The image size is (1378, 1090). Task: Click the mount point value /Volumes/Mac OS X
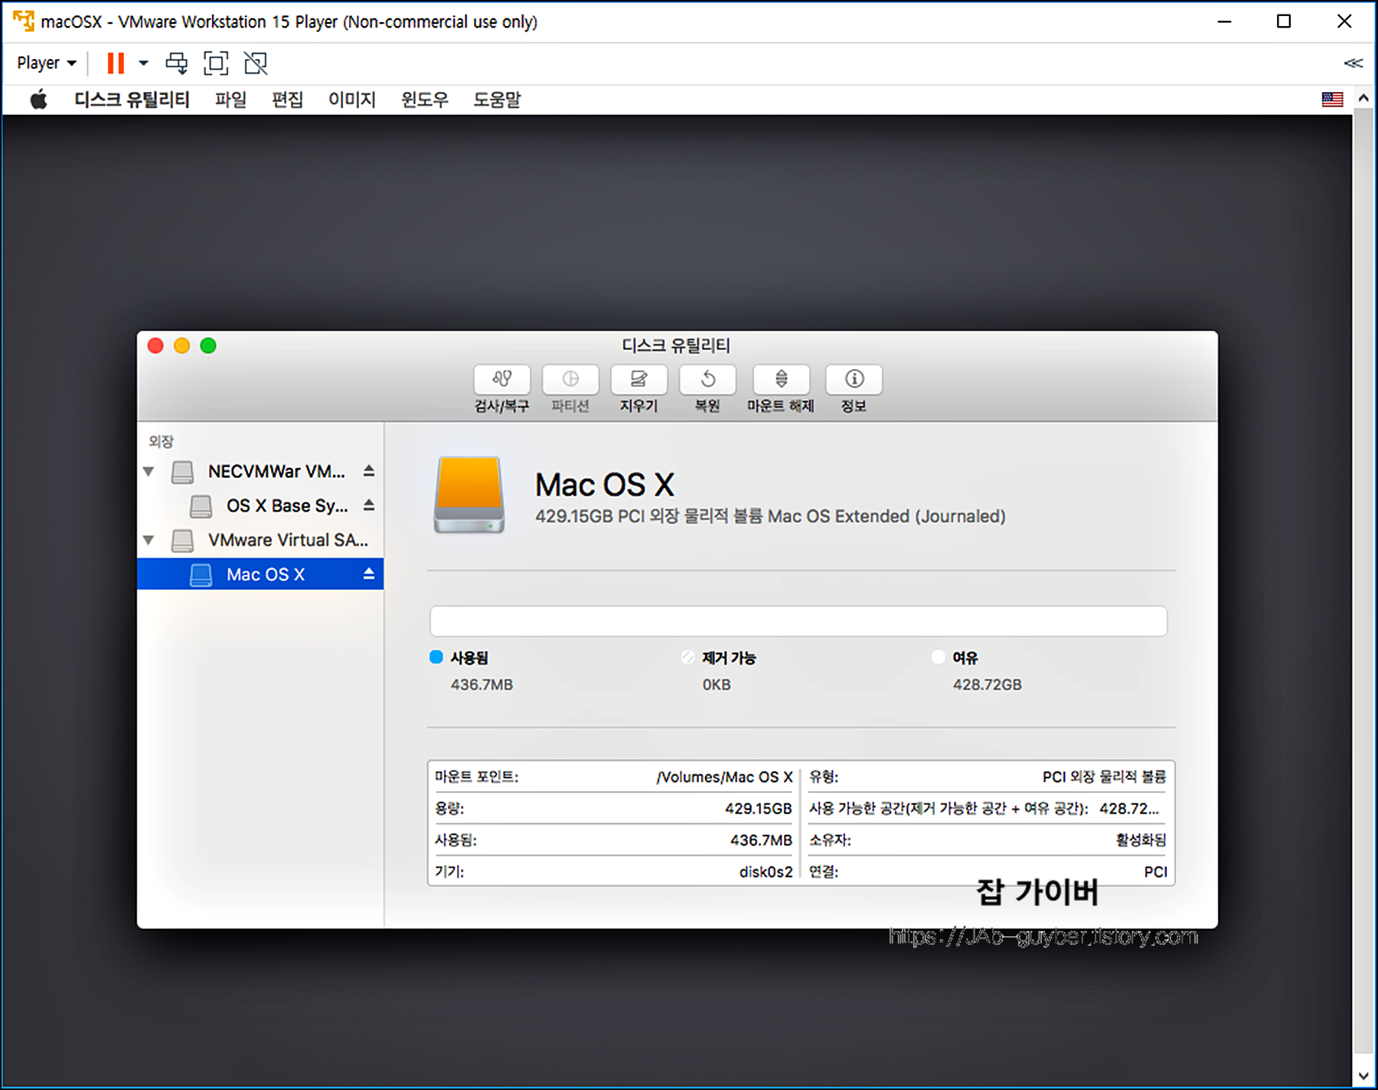click(724, 777)
